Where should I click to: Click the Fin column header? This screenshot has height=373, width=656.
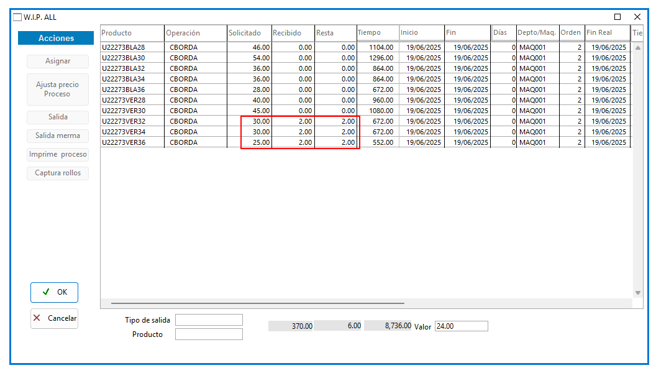[x=468, y=33]
